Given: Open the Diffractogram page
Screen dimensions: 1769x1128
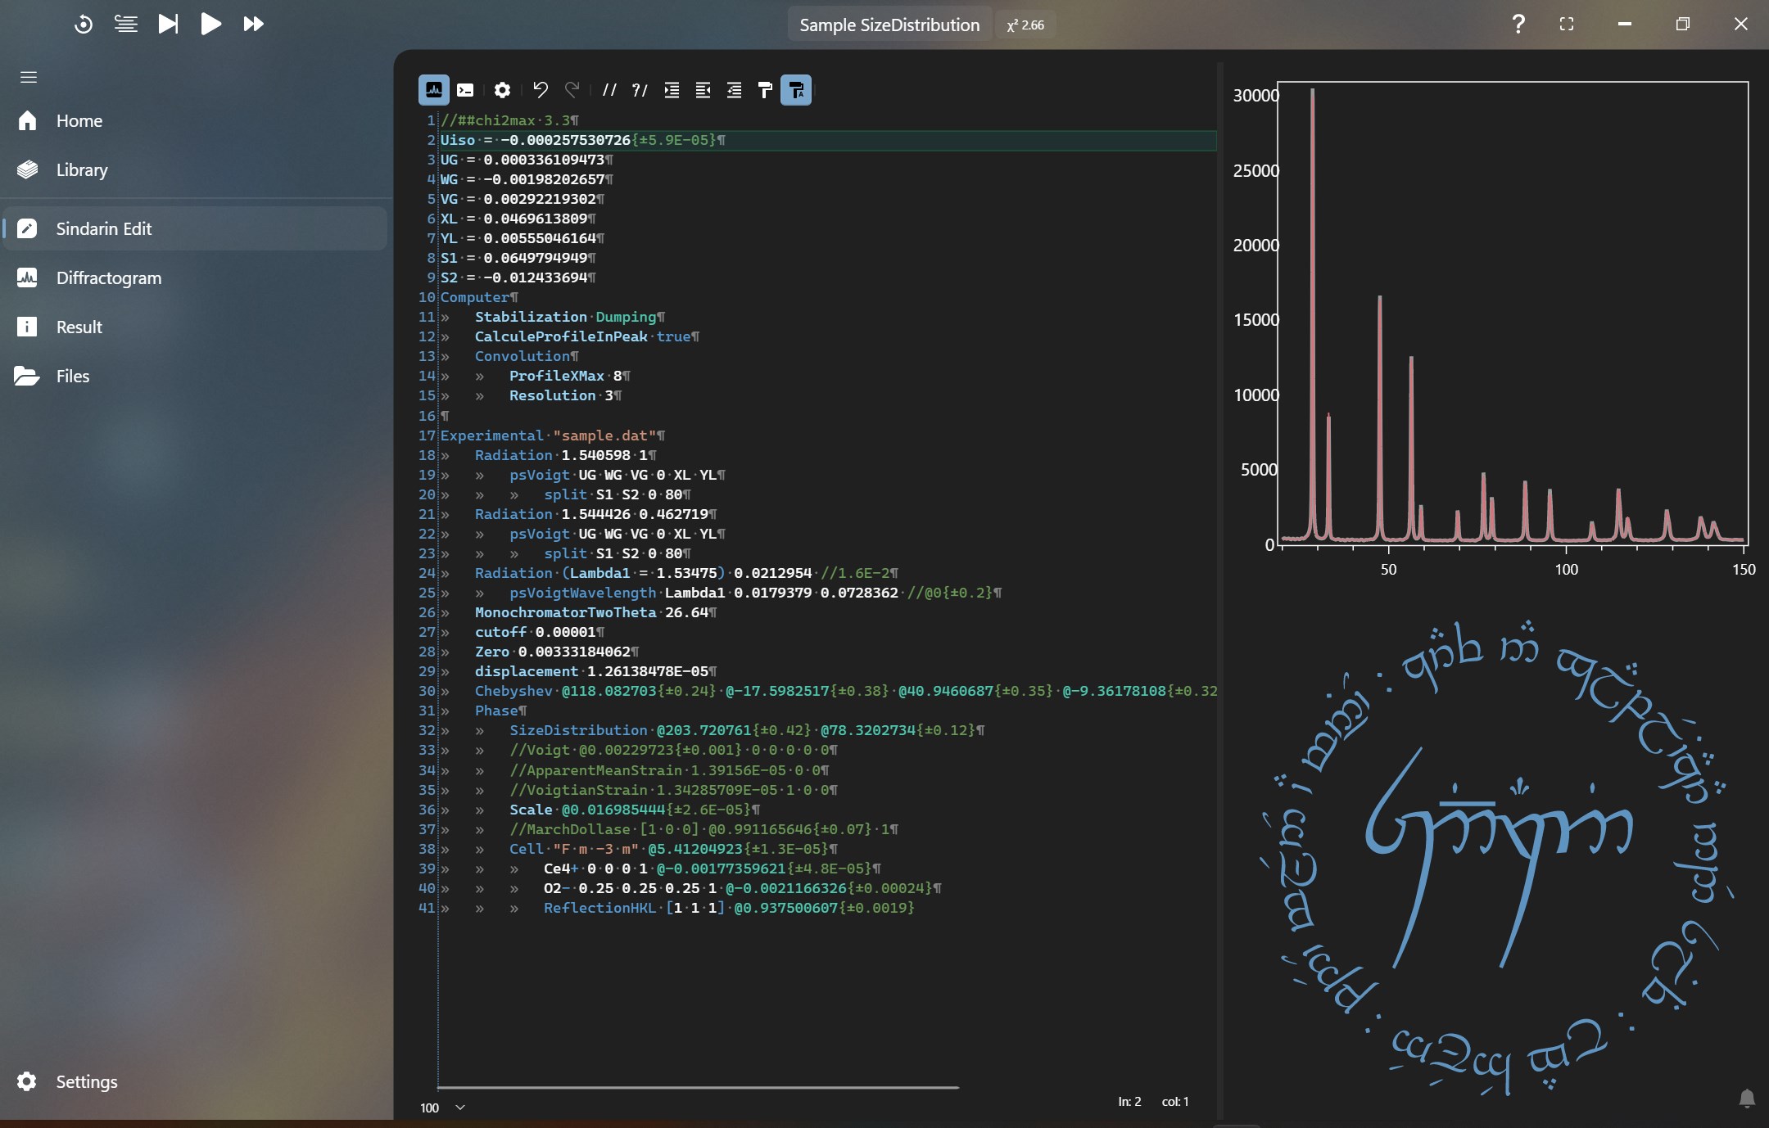Looking at the screenshot, I should tap(109, 277).
